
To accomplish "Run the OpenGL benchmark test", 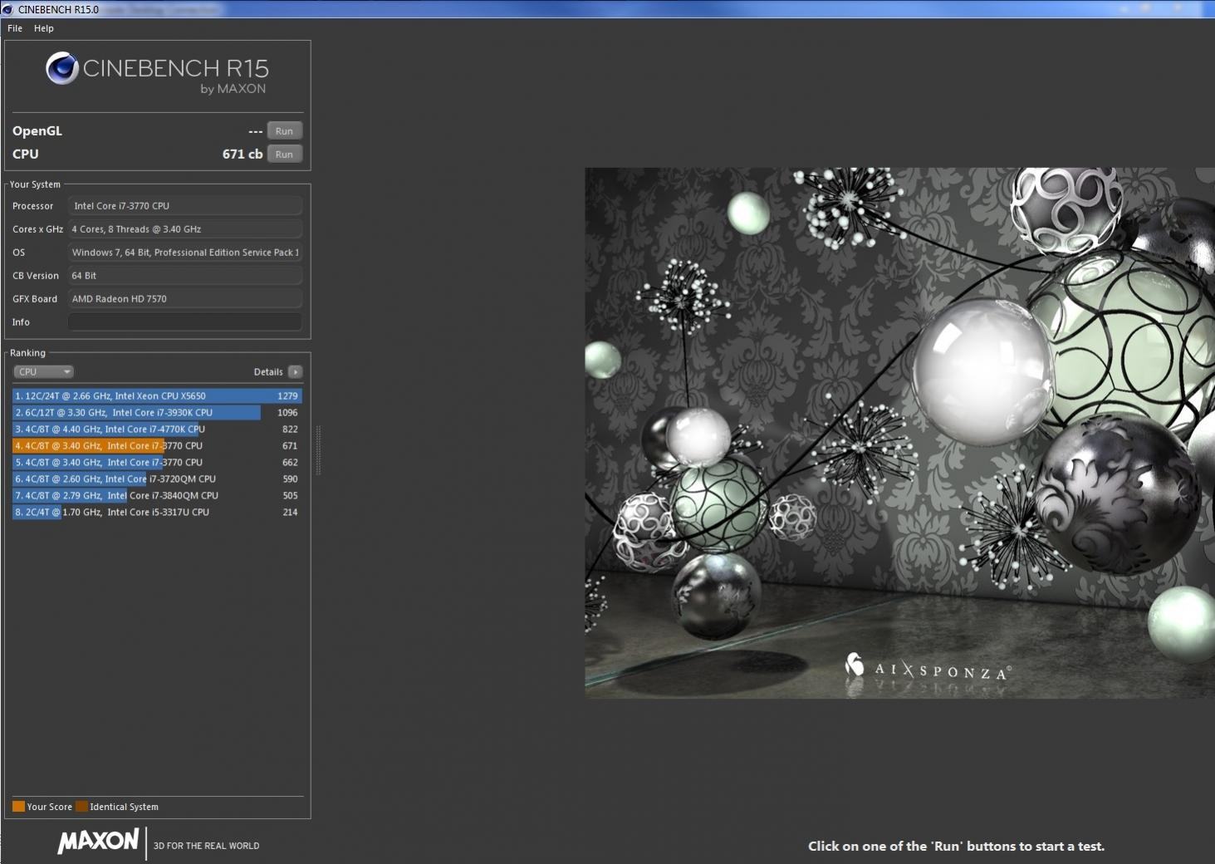I will (x=284, y=131).
